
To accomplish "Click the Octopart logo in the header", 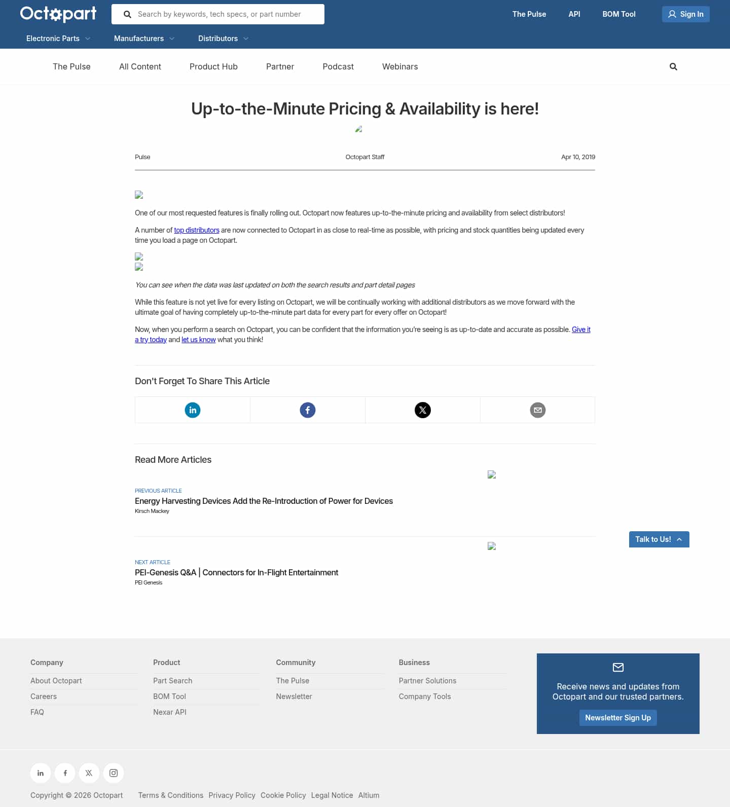I will tap(57, 14).
